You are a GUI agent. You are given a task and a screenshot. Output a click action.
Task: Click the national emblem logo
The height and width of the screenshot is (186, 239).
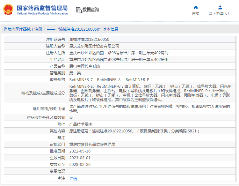(8, 10)
